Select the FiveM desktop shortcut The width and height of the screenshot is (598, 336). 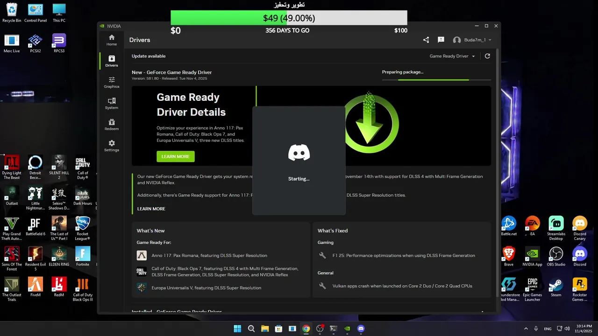coord(36,287)
